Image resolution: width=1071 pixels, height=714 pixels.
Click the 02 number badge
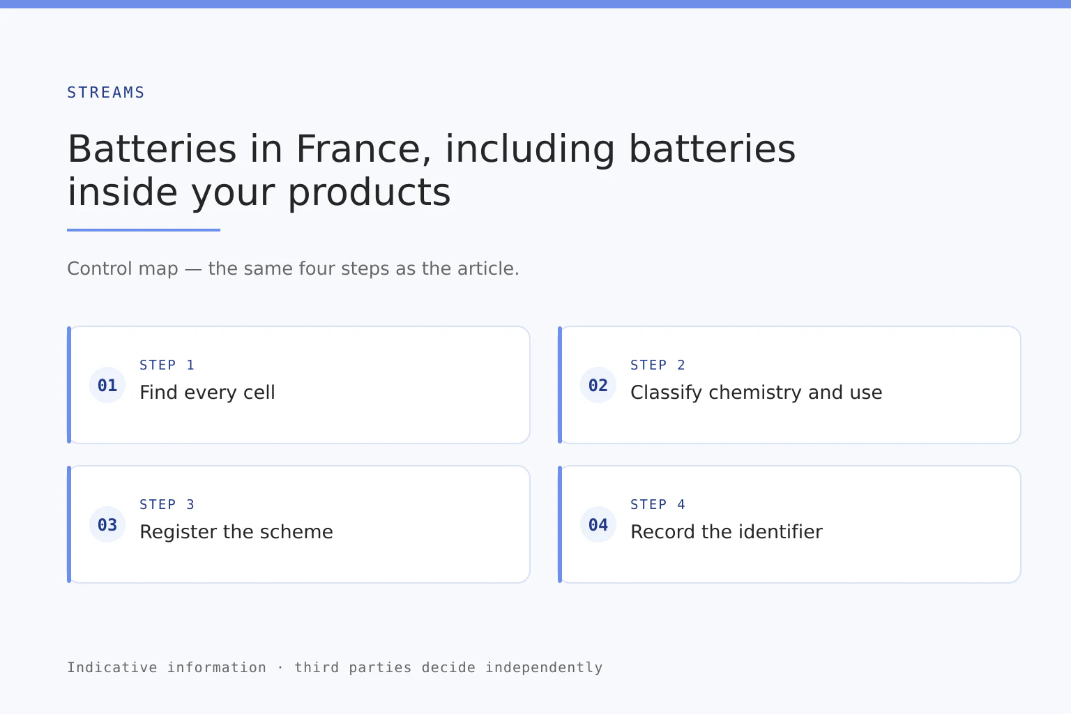598,385
